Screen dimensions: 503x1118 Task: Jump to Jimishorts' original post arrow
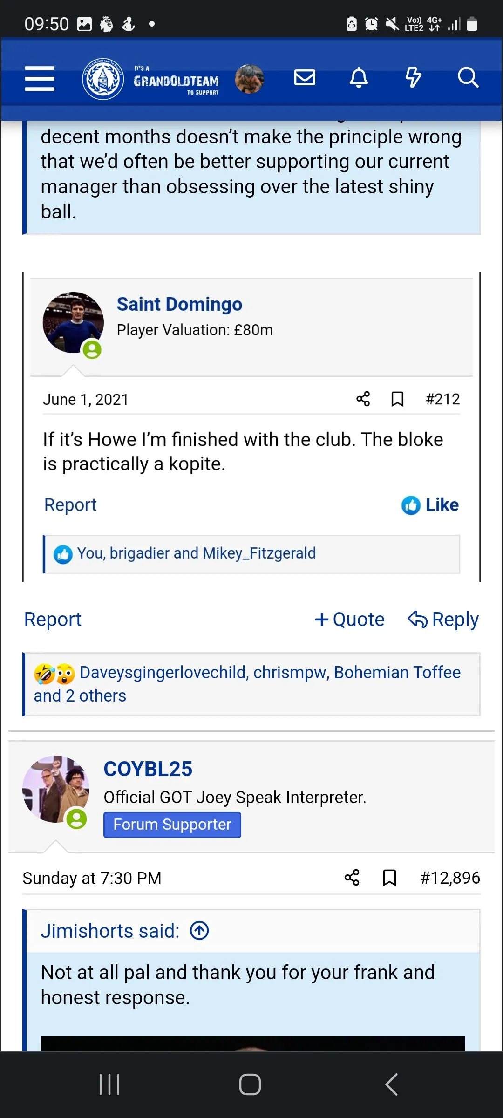coord(199,931)
